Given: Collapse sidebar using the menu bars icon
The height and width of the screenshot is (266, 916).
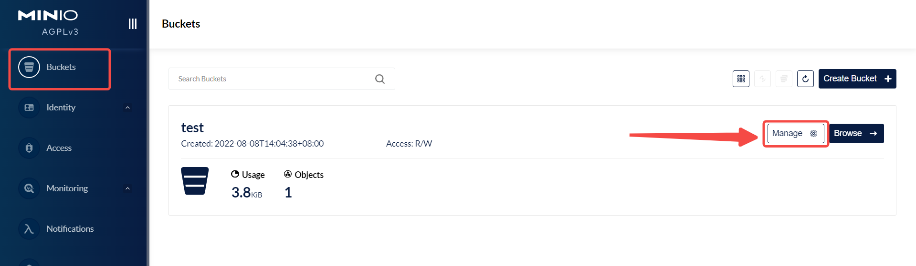Looking at the screenshot, I should pyautogui.click(x=133, y=24).
